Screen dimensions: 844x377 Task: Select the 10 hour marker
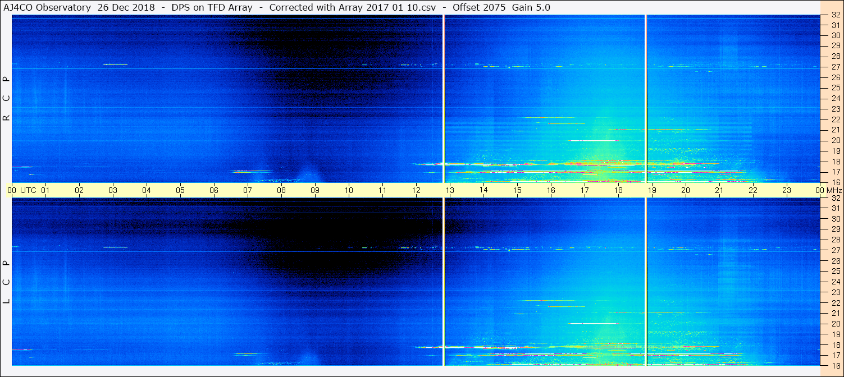click(349, 190)
